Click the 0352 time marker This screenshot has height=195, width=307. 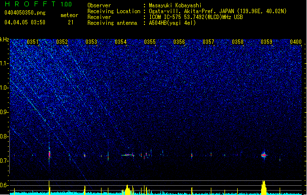[62, 42]
